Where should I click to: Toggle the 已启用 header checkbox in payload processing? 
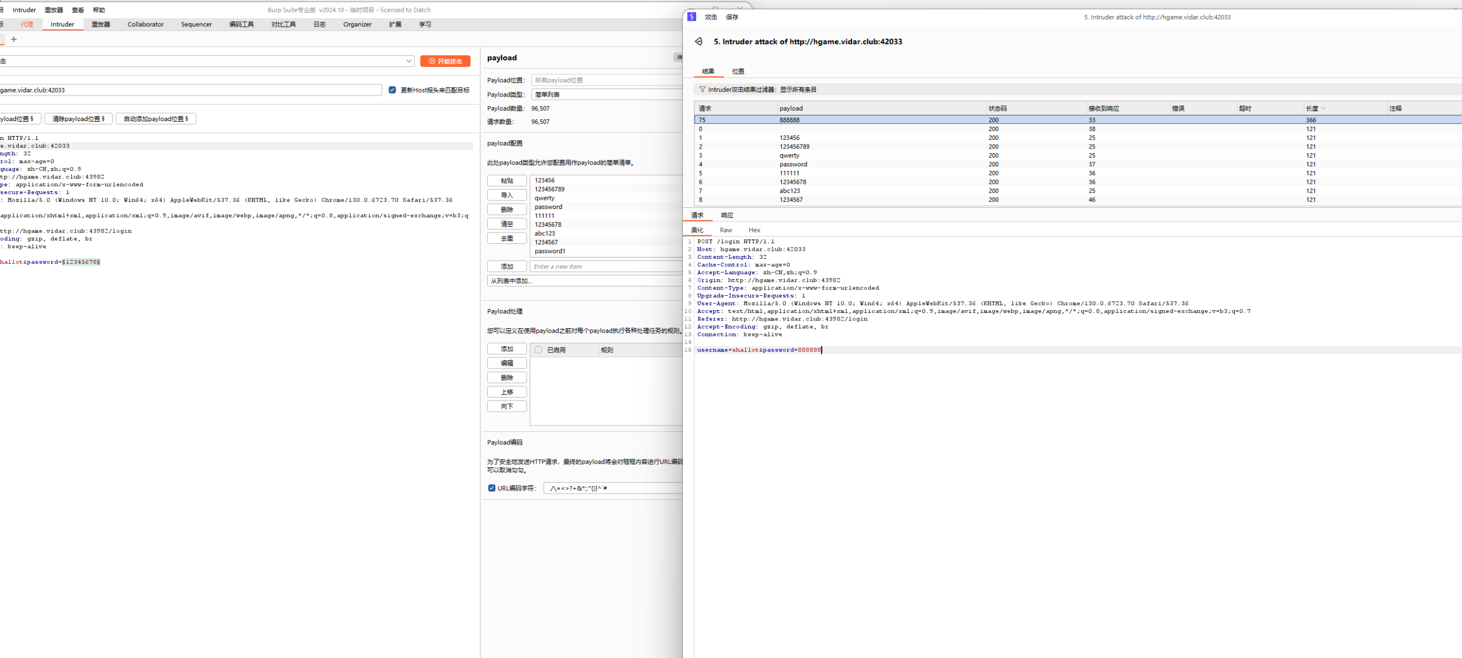pyautogui.click(x=538, y=350)
